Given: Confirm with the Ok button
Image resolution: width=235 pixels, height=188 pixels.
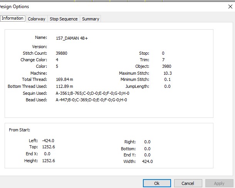Looking at the screenshot, I should tap(157, 183).
